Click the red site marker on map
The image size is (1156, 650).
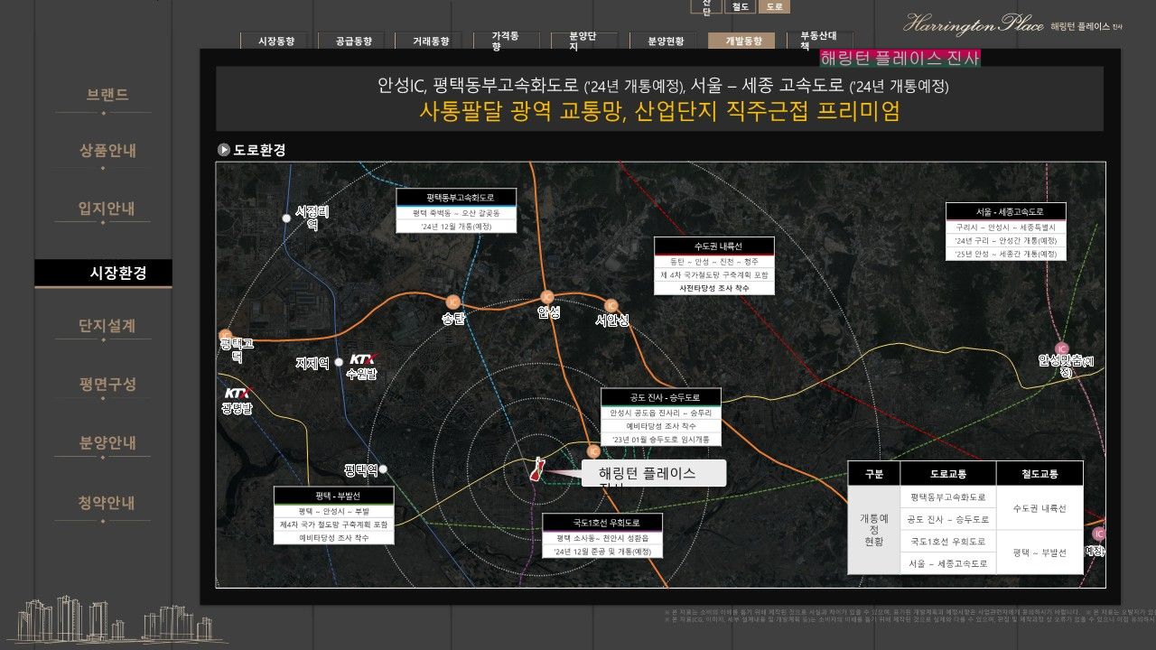[x=536, y=469]
